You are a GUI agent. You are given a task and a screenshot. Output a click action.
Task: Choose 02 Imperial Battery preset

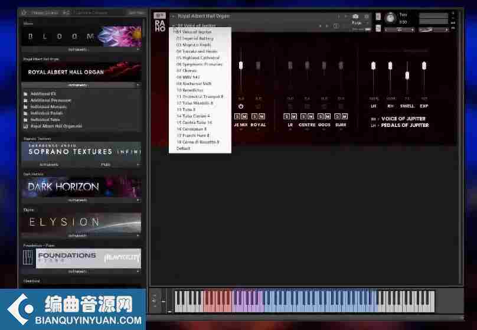tap(200, 38)
